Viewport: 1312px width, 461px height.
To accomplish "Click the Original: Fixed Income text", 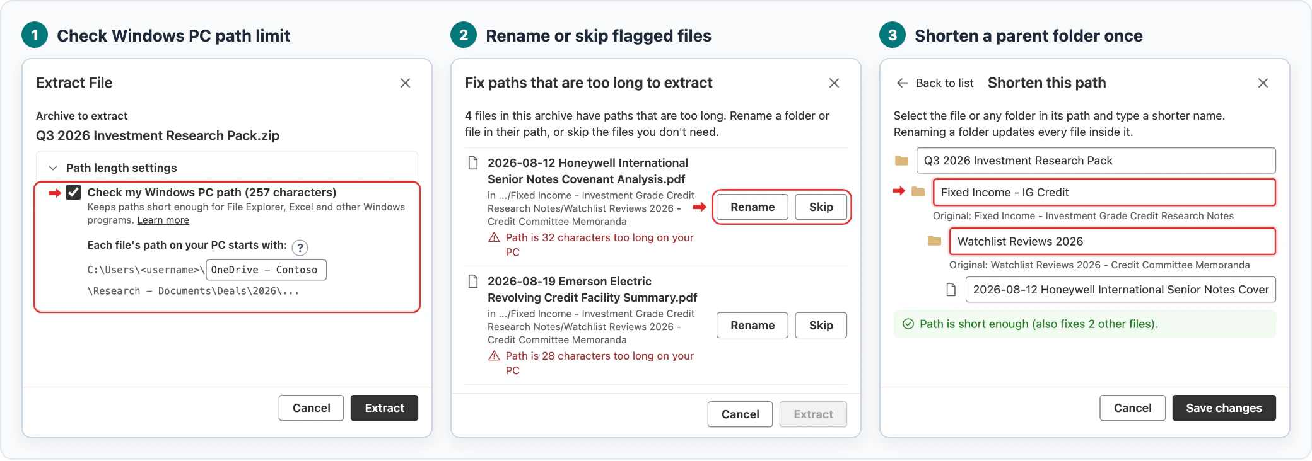I will click(1083, 216).
